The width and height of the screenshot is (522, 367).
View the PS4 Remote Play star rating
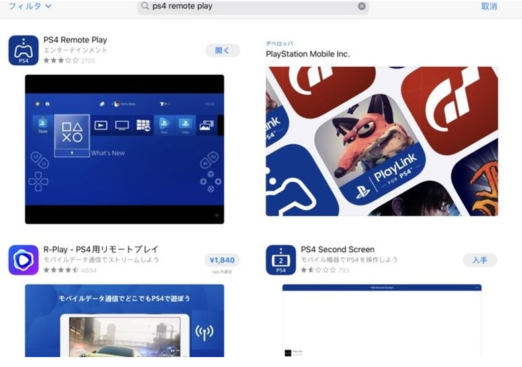61,61
